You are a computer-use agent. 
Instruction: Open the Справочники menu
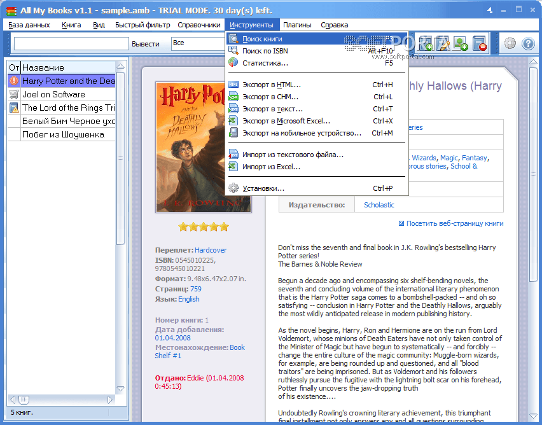click(199, 25)
